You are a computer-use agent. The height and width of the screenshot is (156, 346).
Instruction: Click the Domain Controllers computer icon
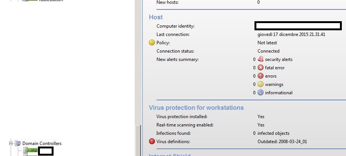[18, 144]
